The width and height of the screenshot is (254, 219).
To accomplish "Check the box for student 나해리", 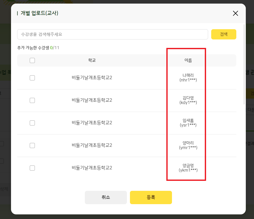I will pyautogui.click(x=32, y=78).
